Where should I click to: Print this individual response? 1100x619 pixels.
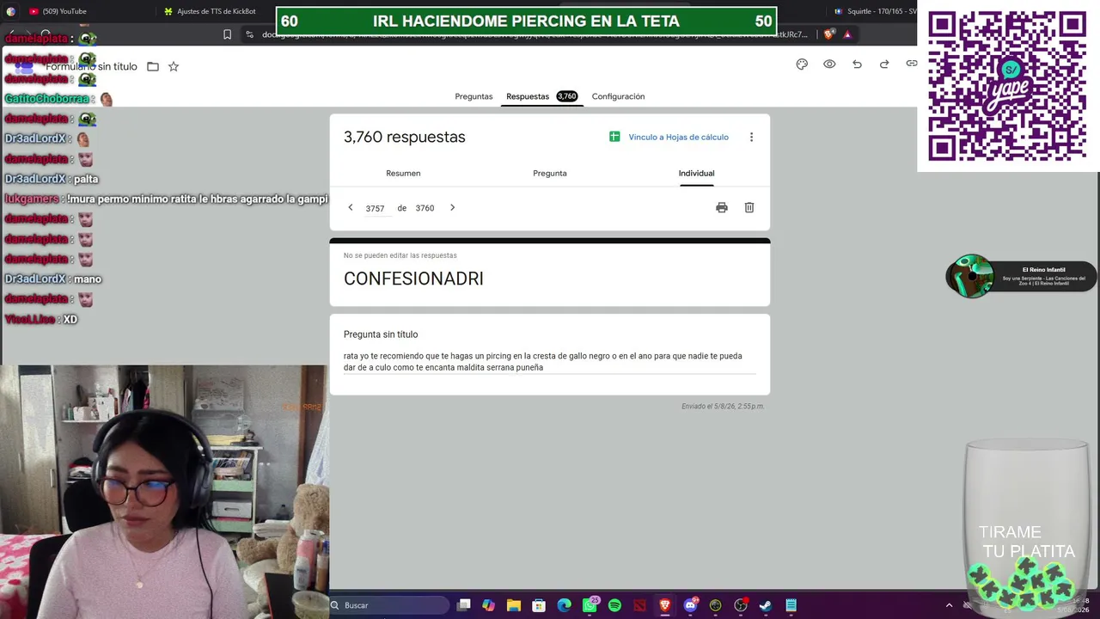click(722, 208)
